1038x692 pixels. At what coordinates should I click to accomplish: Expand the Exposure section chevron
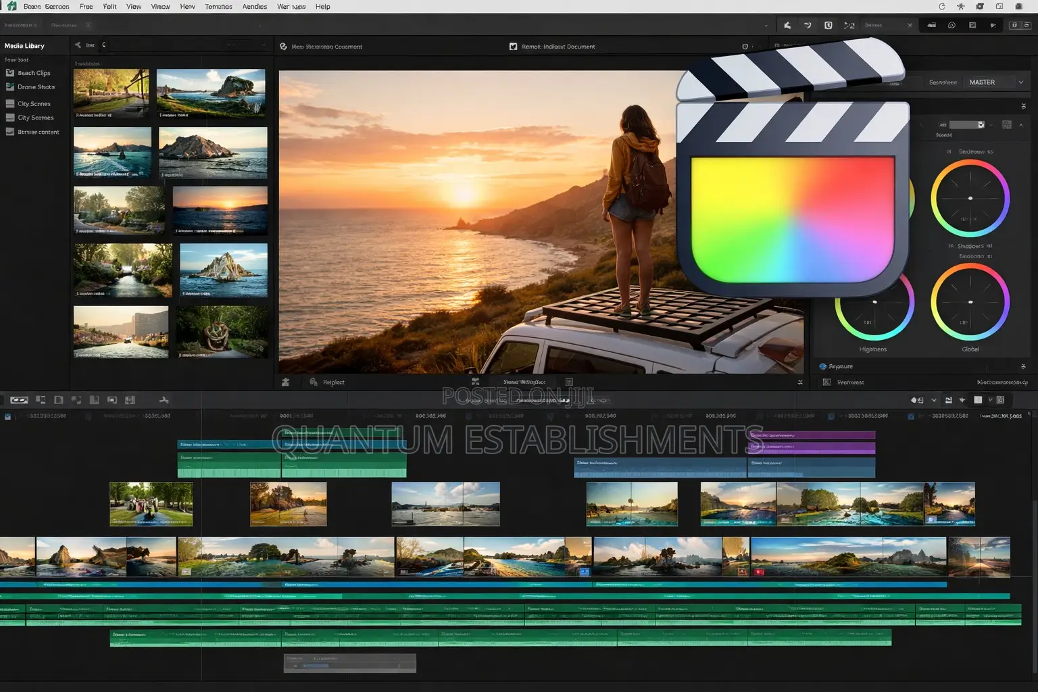point(1023,366)
